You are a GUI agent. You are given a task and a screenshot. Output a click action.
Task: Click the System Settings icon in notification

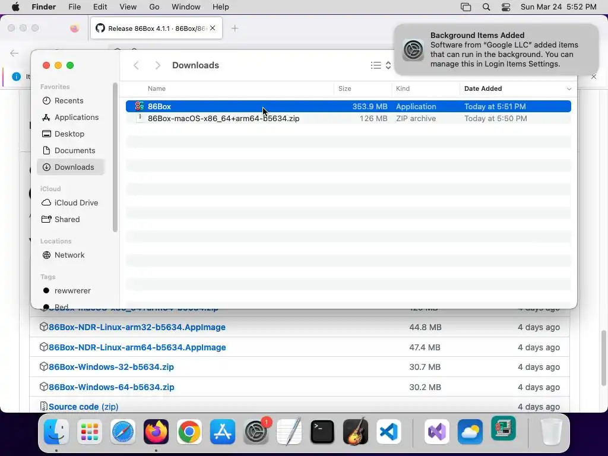tap(413, 50)
